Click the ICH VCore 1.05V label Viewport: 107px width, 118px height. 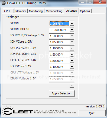click(21, 42)
